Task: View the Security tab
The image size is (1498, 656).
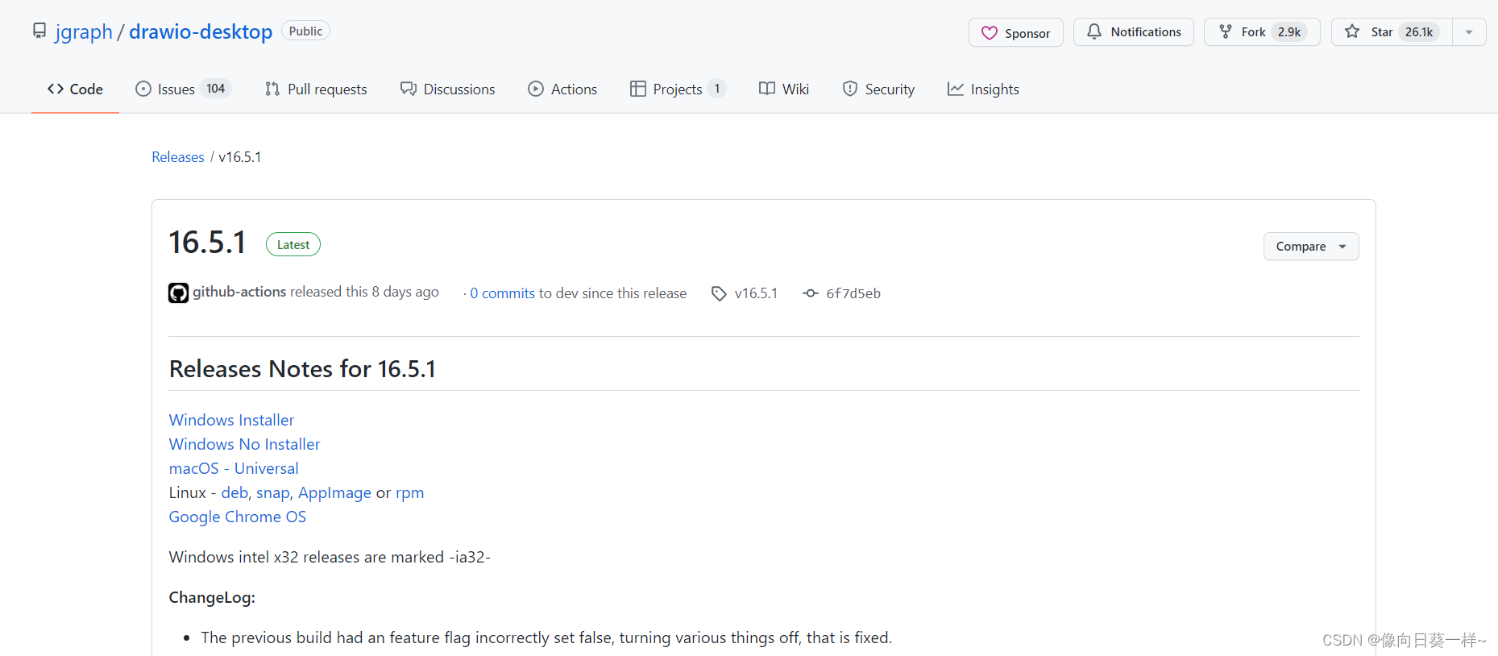Action: click(x=878, y=89)
